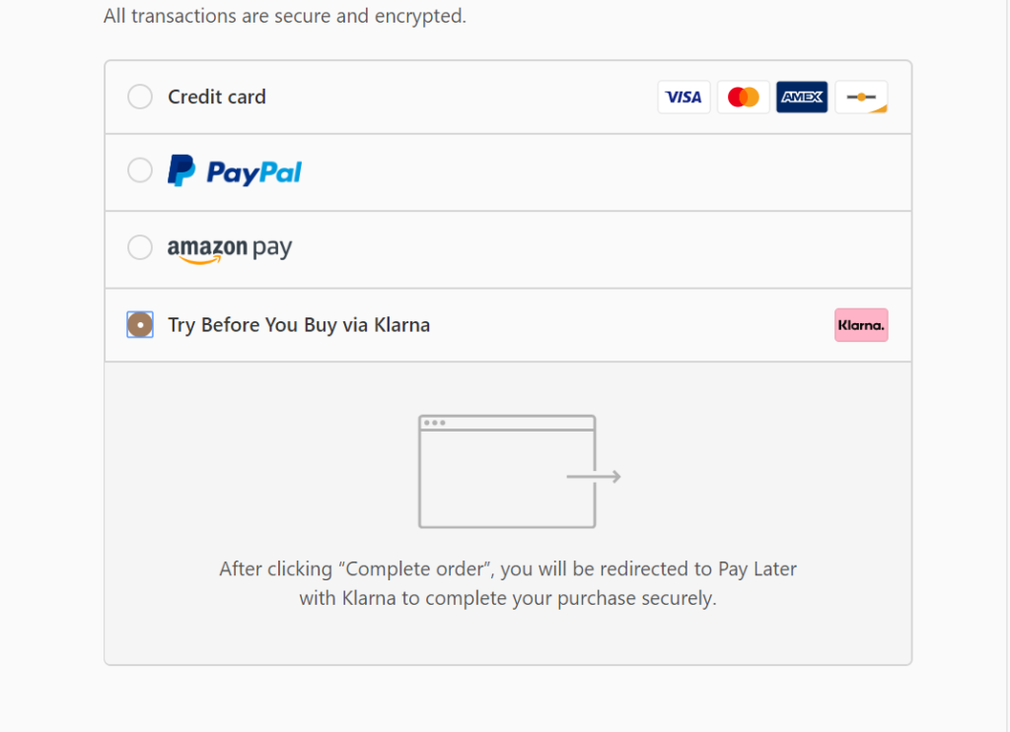The width and height of the screenshot is (1010, 732).
Task: Select the Credit card radio button
Action: pos(140,97)
